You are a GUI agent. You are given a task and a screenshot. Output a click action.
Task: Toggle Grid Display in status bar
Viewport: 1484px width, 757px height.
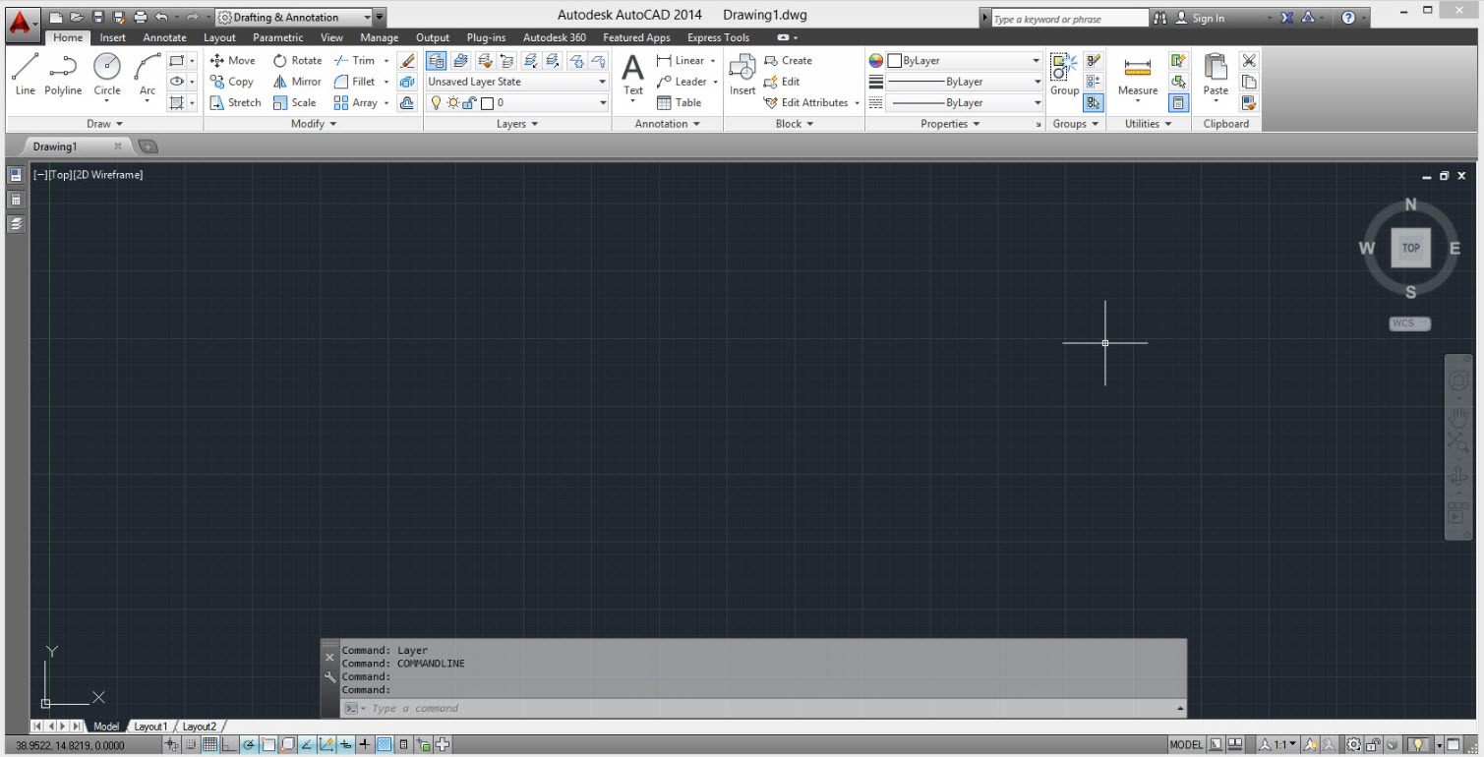209,745
